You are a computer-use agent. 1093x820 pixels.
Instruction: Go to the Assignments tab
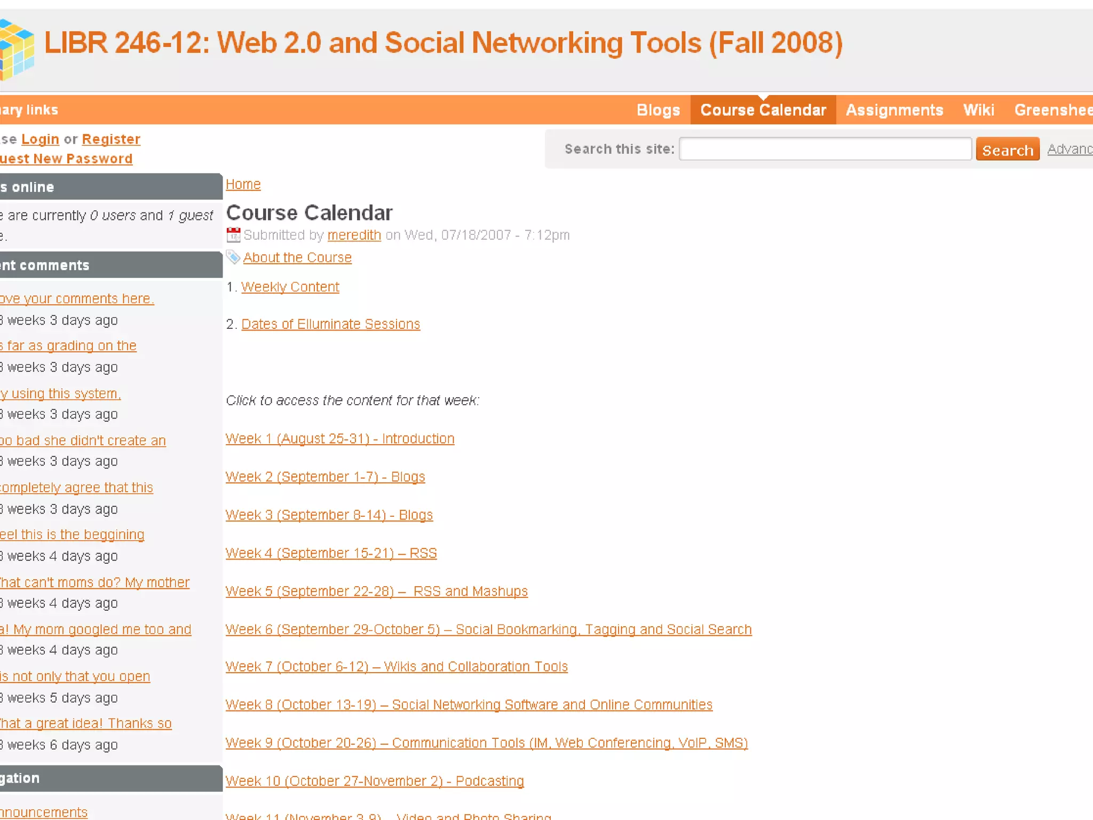click(894, 110)
